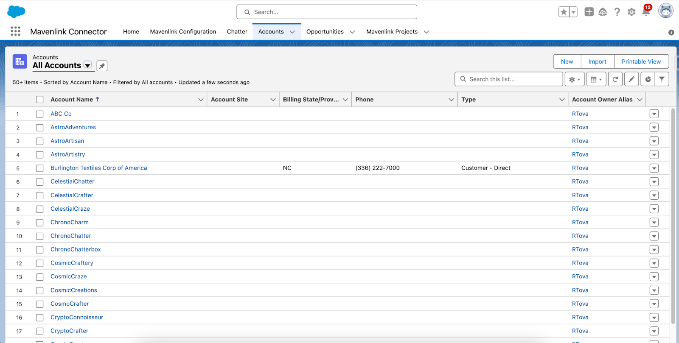Sort by the Account Name column header
679x343 pixels.
pos(75,99)
